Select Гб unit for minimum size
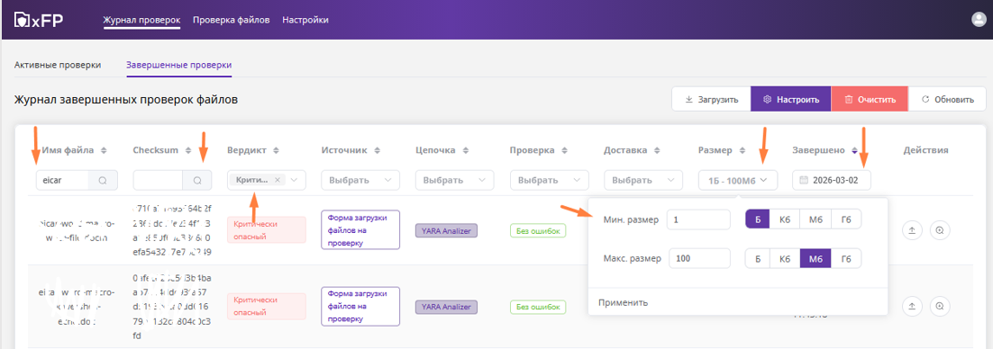The image size is (993, 349). click(x=846, y=220)
